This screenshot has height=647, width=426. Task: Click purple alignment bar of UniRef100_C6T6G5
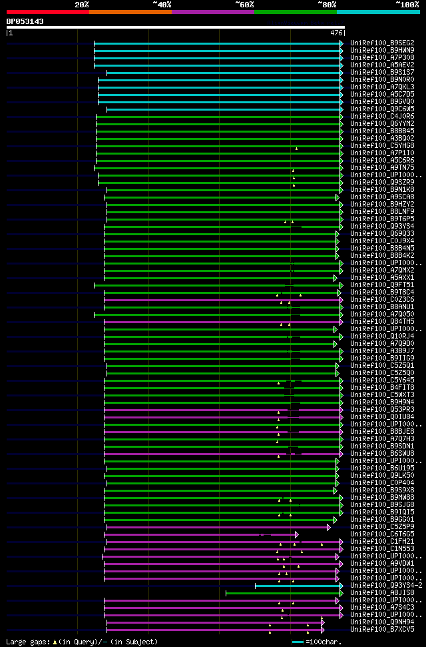[200, 534]
